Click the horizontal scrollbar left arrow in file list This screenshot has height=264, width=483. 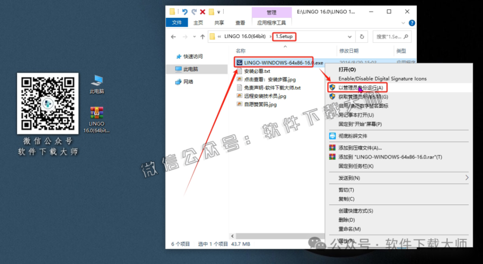233,236
